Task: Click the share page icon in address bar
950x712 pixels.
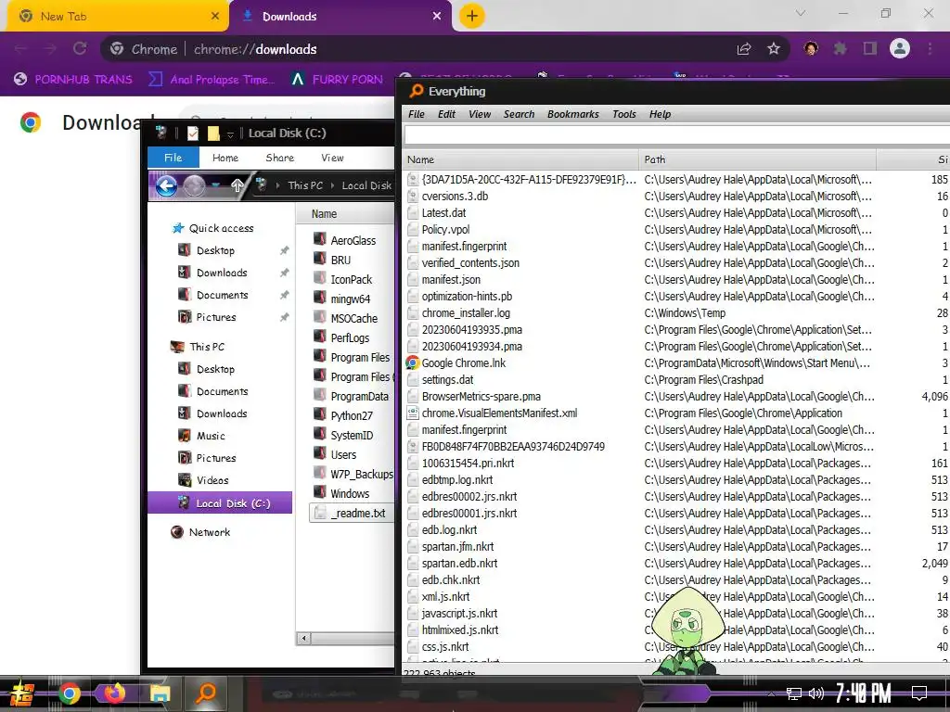Action: (743, 49)
